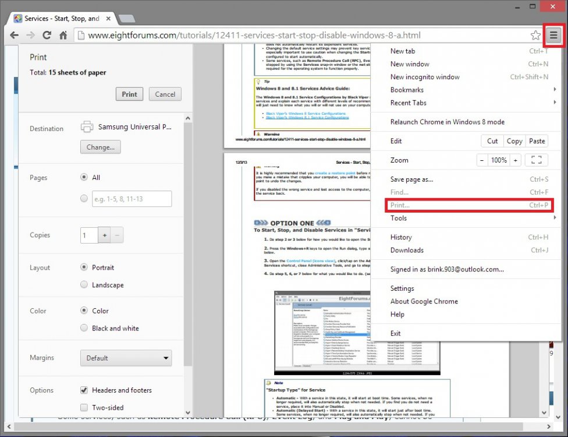Click Cut in Edit row

point(492,141)
